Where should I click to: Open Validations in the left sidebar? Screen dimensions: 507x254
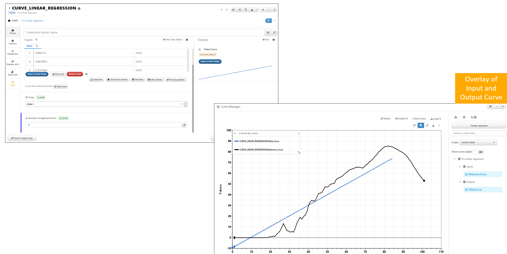[13, 52]
